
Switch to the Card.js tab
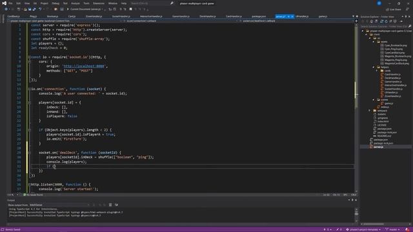[72, 16]
